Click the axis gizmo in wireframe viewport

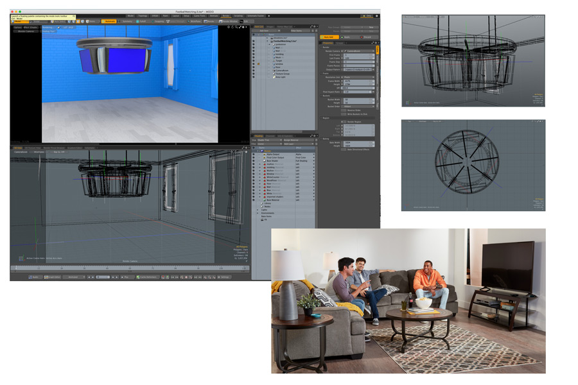[21, 258]
